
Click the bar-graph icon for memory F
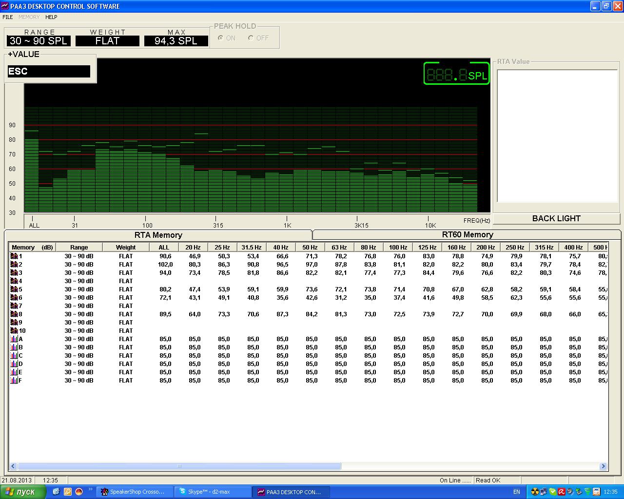(x=14, y=381)
